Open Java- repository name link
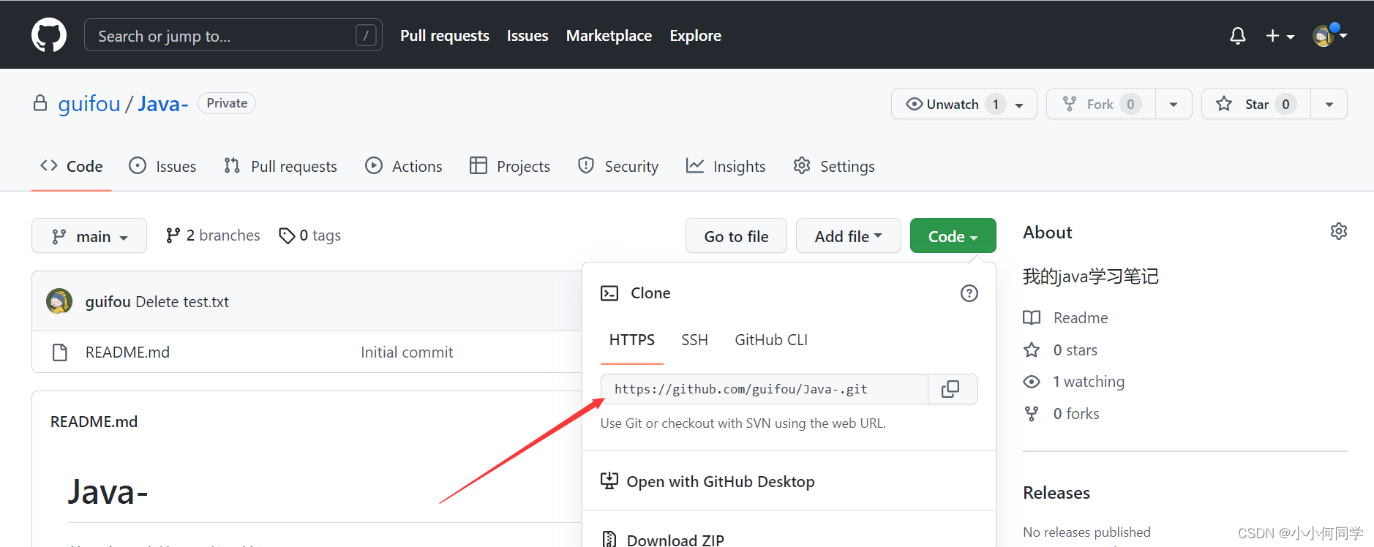1374x547 pixels. coord(163,104)
